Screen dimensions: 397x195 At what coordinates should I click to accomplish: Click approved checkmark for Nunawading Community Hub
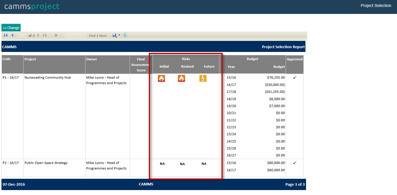[x=295, y=77]
